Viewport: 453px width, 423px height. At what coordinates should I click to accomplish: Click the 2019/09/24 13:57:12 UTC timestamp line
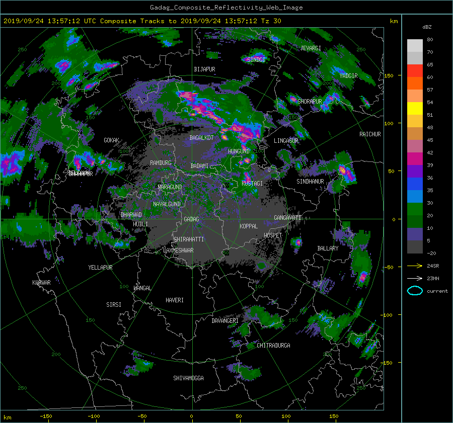[x=142, y=21]
